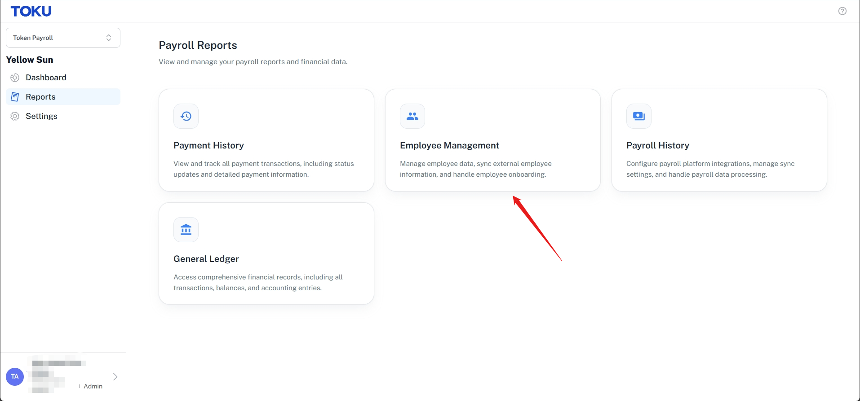
Task: Click the Employee Management people icon
Action: [412, 116]
